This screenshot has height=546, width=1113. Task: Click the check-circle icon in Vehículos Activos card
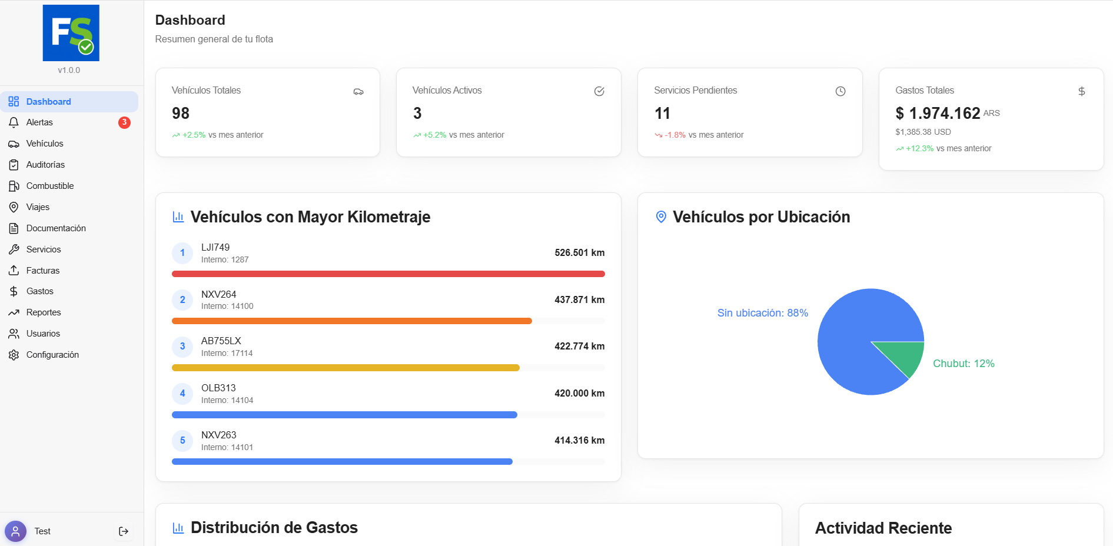pyautogui.click(x=599, y=91)
